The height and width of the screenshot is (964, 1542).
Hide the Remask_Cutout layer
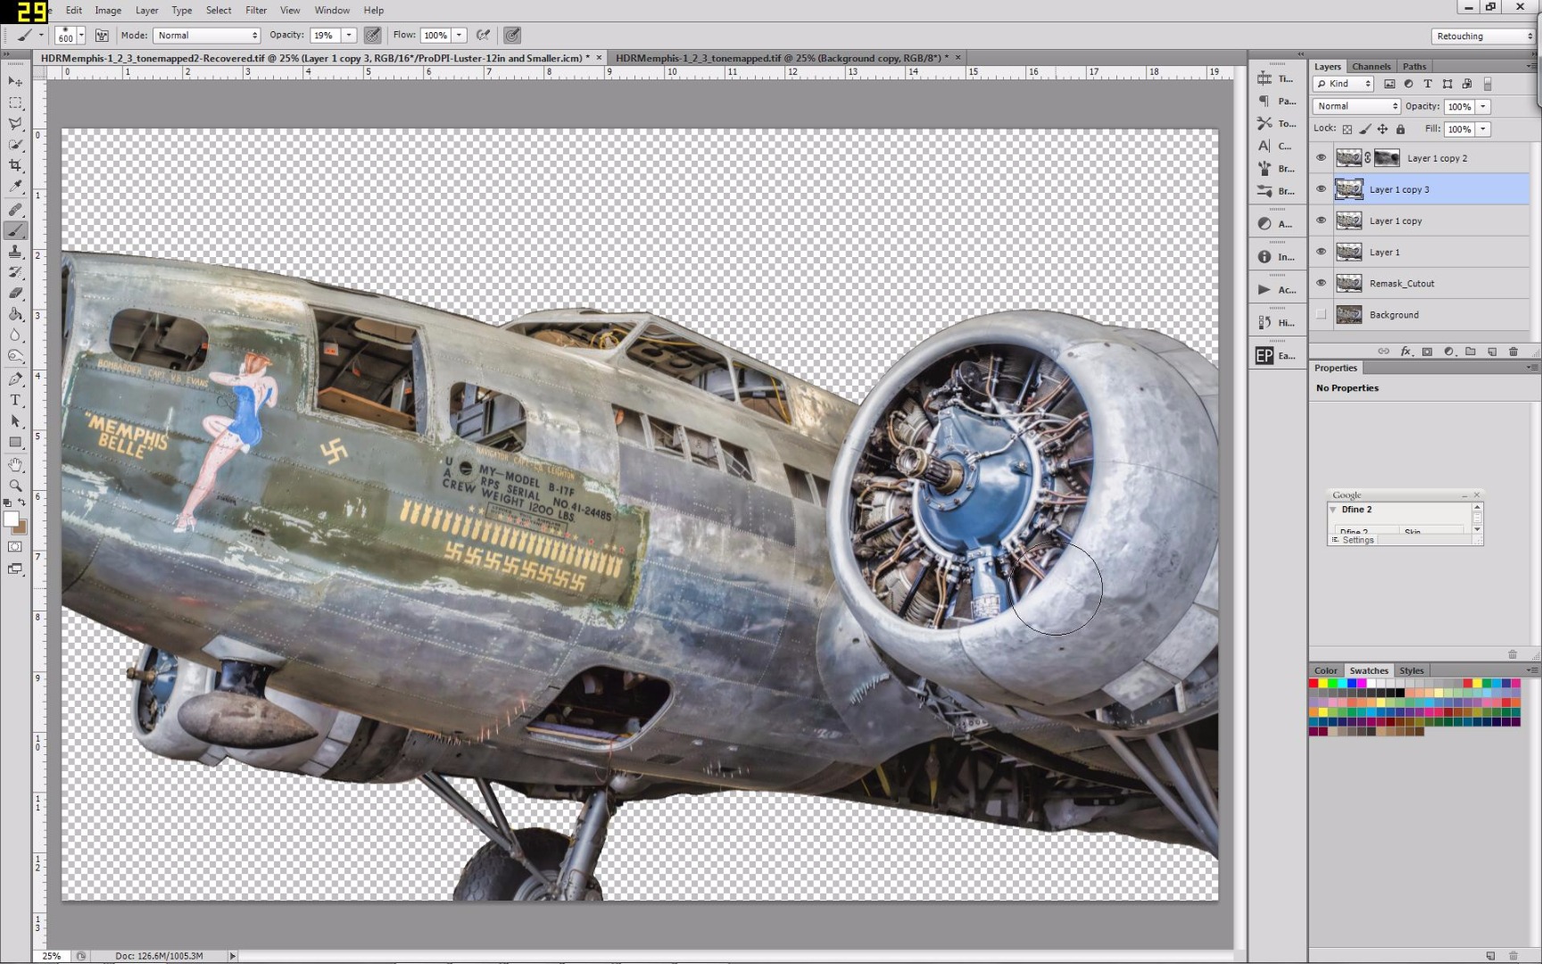click(1322, 283)
